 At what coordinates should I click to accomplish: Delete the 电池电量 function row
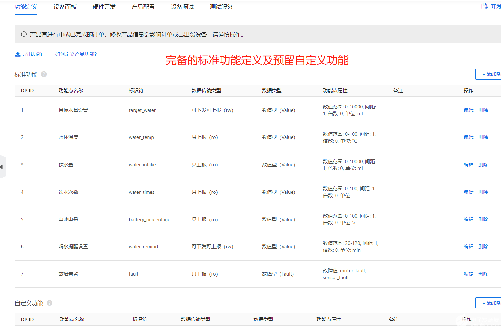pos(483,220)
